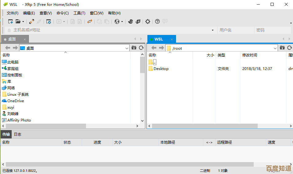Select the Desktop folder in remote pane
293x174 pixels.
(161, 69)
